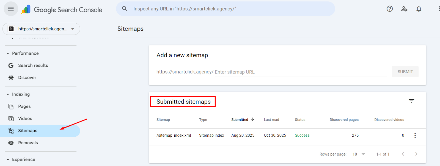The height and width of the screenshot is (166, 440).
Task: Collapse the Performance section
Action: tap(8, 54)
